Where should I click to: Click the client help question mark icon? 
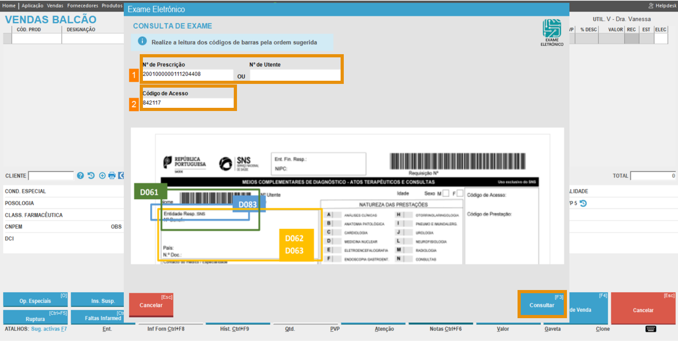click(81, 176)
